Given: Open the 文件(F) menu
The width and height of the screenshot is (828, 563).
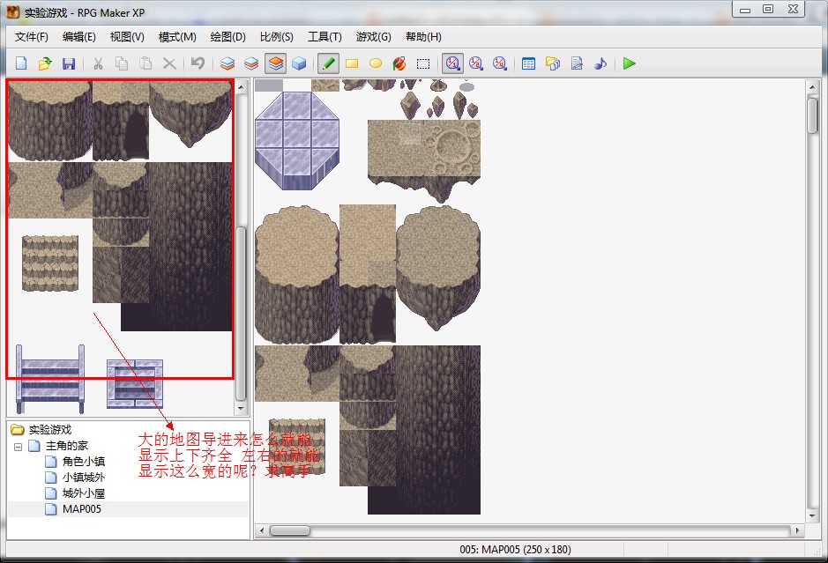Looking at the screenshot, I should 31,37.
